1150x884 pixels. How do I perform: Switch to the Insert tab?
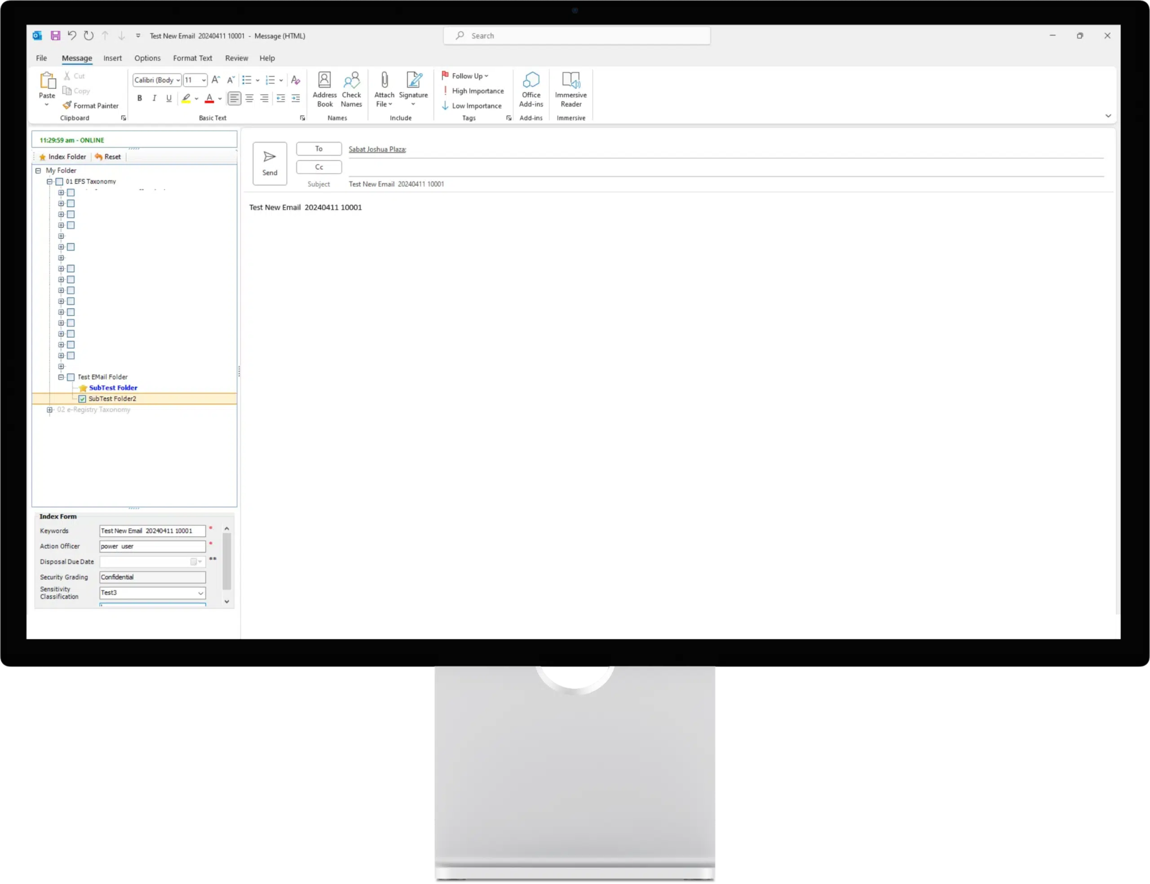pyautogui.click(x=113, y=58)
